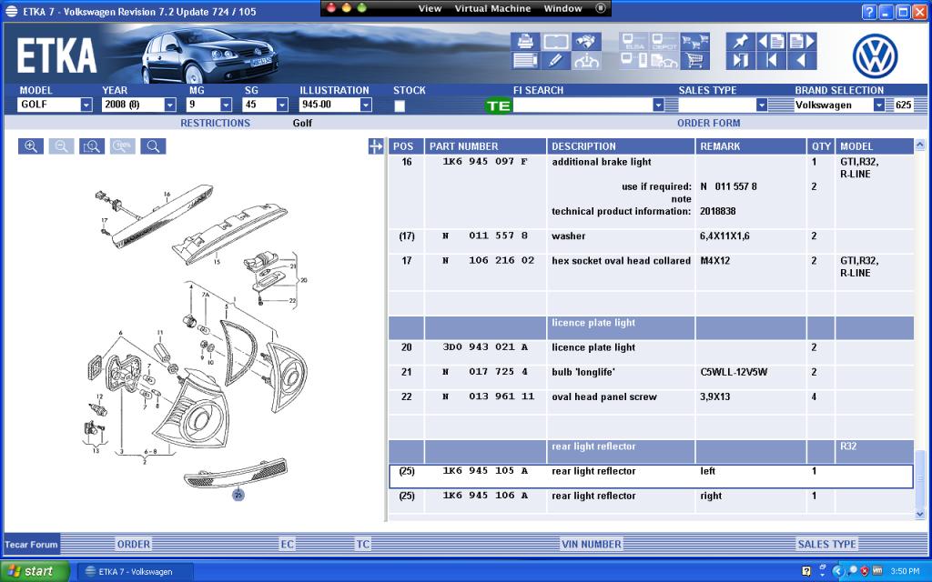Screen dimensions: 932x582
Task: Click the panel split arrows icon
Action: point(376,146)
